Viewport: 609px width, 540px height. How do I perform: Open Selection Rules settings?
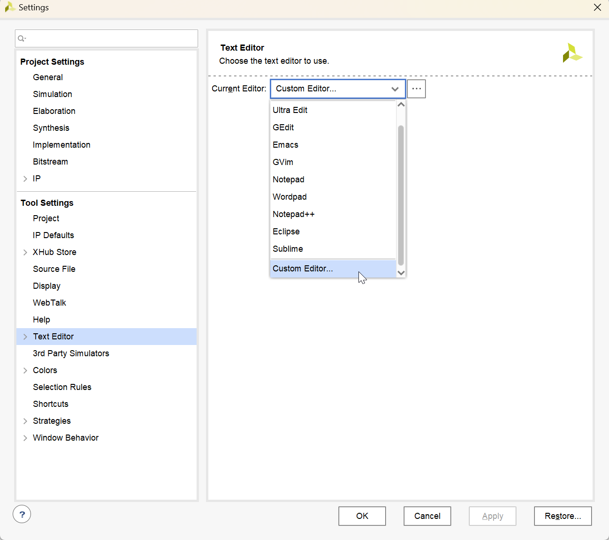pyautogui.click(x=62, y=387)
